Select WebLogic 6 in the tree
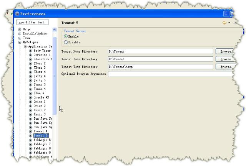 [42, 140]
